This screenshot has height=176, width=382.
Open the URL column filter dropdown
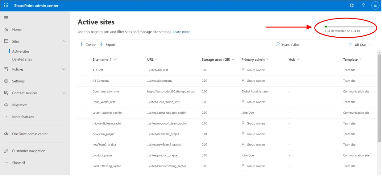pos(156,59)
